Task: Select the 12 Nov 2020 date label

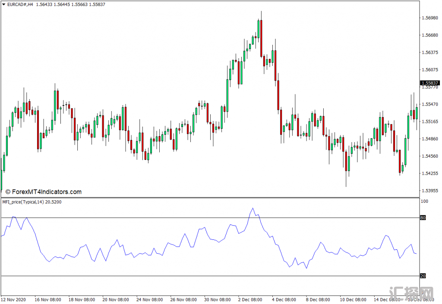Action: click(x=14, y=299)
